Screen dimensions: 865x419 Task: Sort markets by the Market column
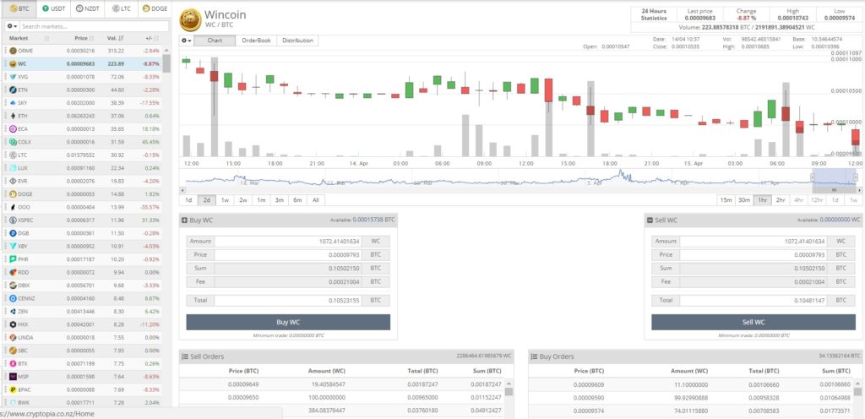19,38
